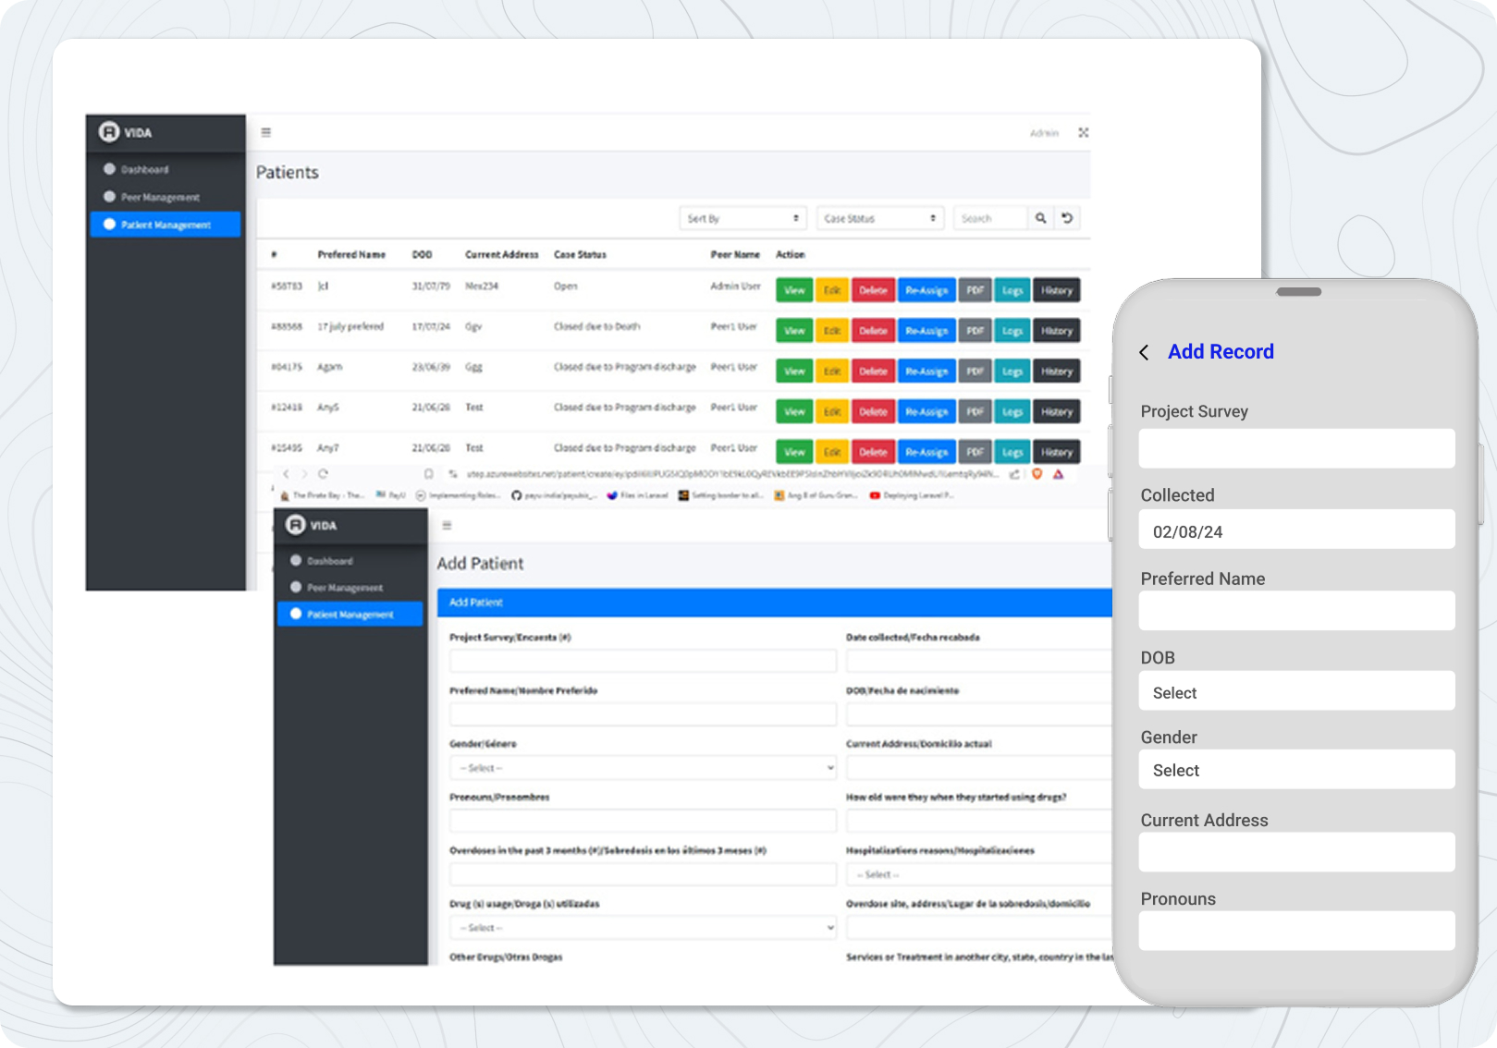Screen dimensions: 1497x1048
Task: Open the Case Status filter dropdown
Action: (880, 219)
